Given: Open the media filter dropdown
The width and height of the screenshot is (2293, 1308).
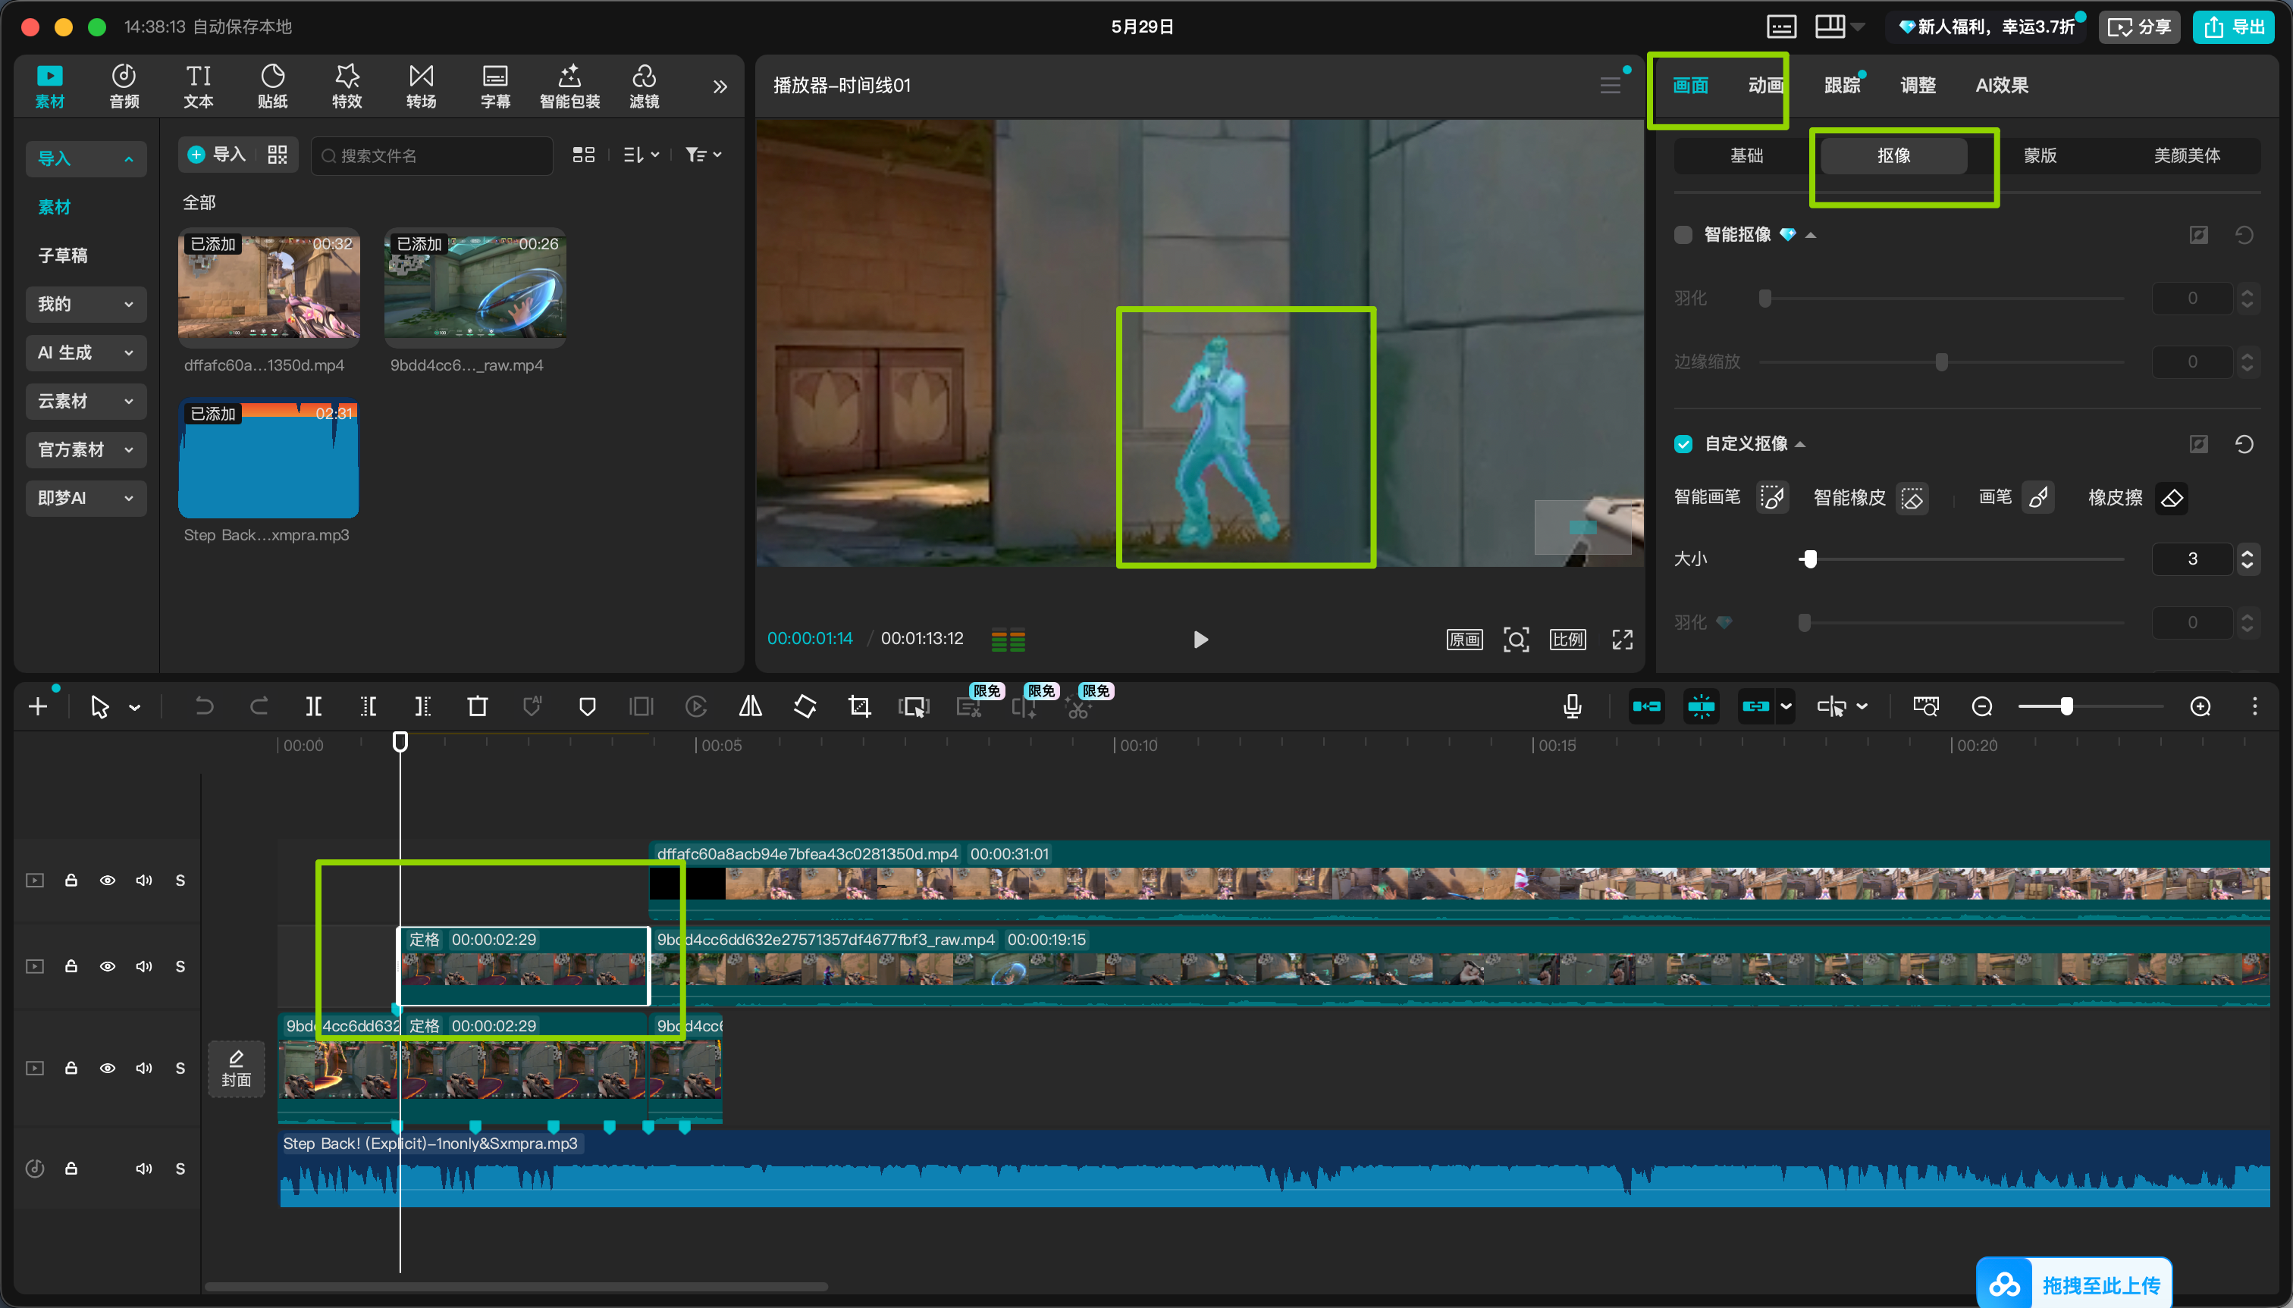Looking at the screenshot, I should (x=703, y=155).
